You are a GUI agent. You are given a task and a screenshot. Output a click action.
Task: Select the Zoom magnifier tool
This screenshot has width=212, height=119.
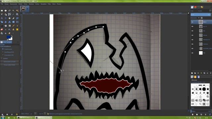(x=17, y=14)
